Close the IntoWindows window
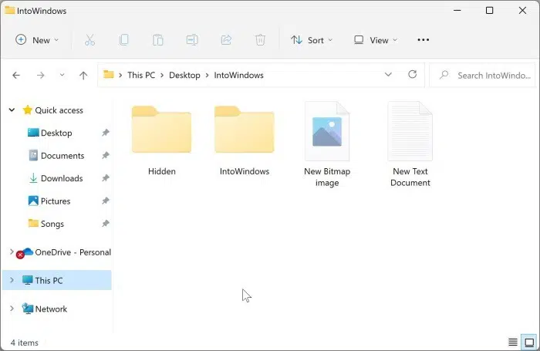 (x=522, y=11)
